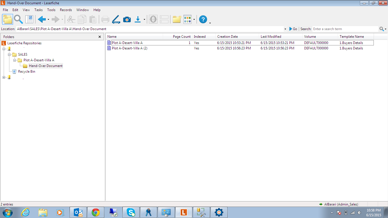Go back with the blue arrow
This screenshot has width=388, height=218.
click(42, 19)
